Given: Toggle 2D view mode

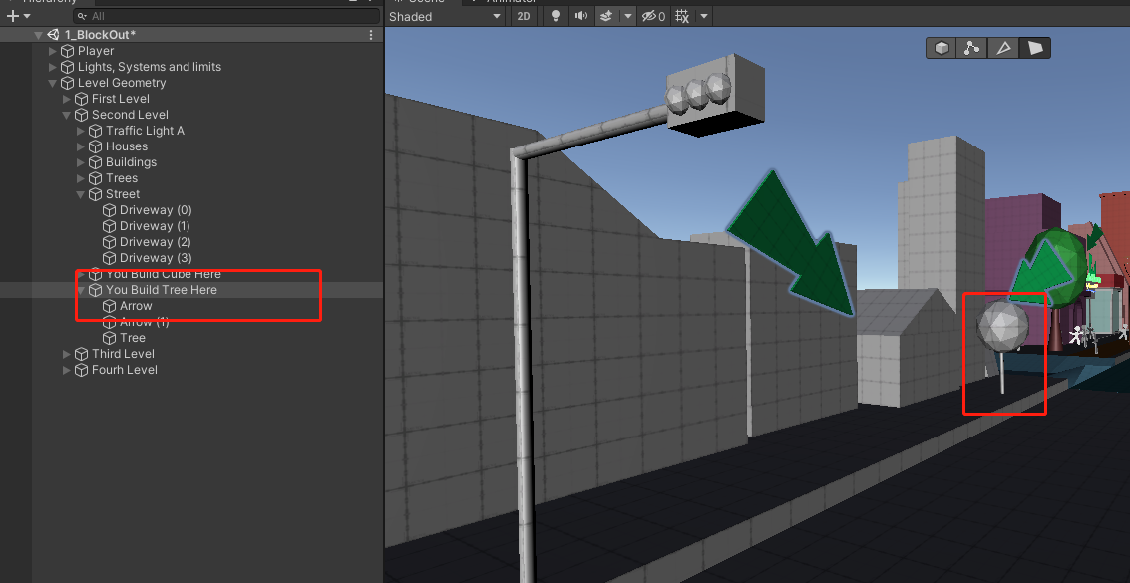Looking at the screenshot, I should point(523,16).
